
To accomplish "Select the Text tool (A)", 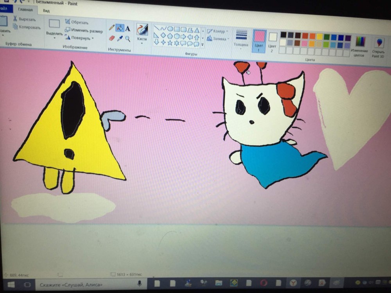I will click(x=128, y=29).
